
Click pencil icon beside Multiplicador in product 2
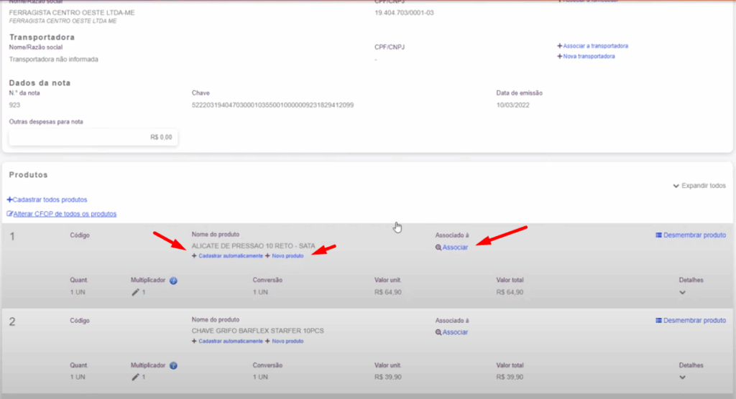click(x=135, y=377)
